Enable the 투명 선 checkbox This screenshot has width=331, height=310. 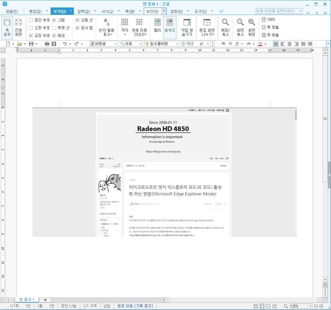pos(54,28)
